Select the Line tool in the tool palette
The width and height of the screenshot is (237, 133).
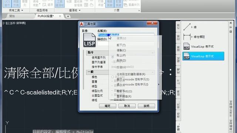pos(187,27)
